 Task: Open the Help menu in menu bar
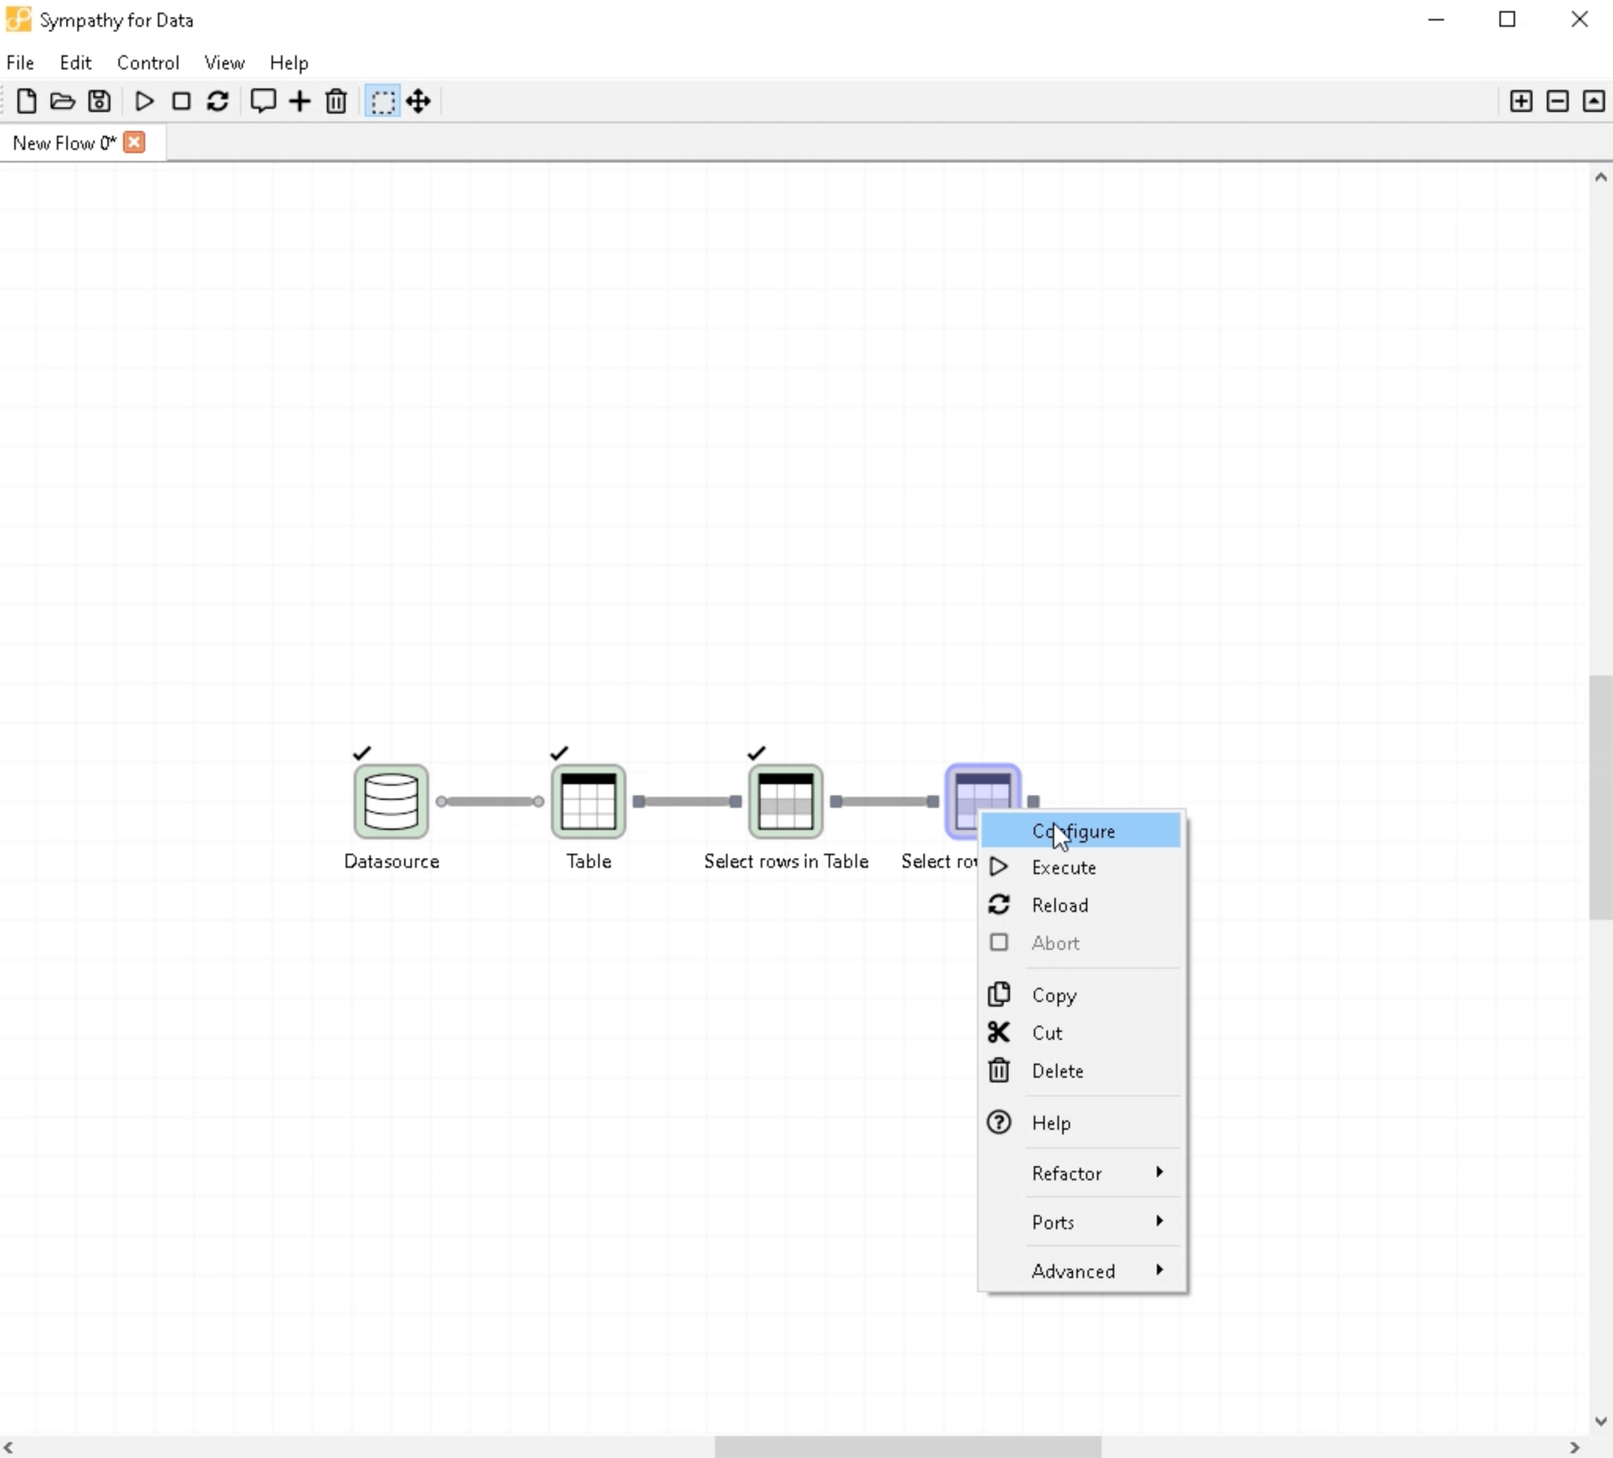[x=289, y=62]
